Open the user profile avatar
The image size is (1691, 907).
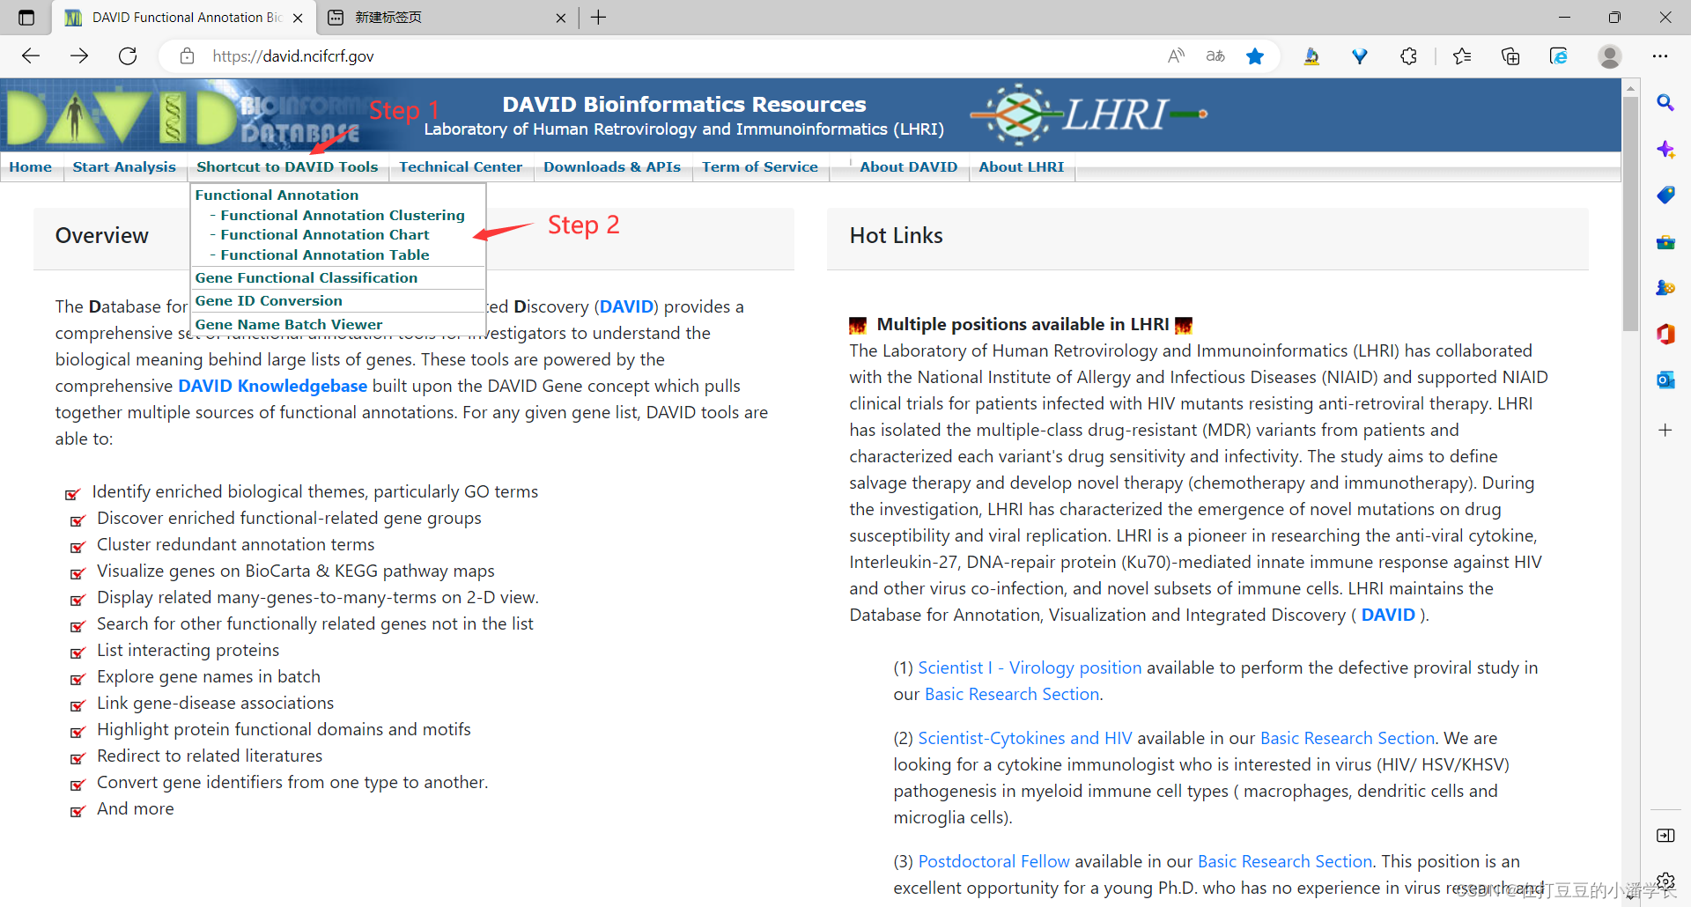(x=1610, y=56)
